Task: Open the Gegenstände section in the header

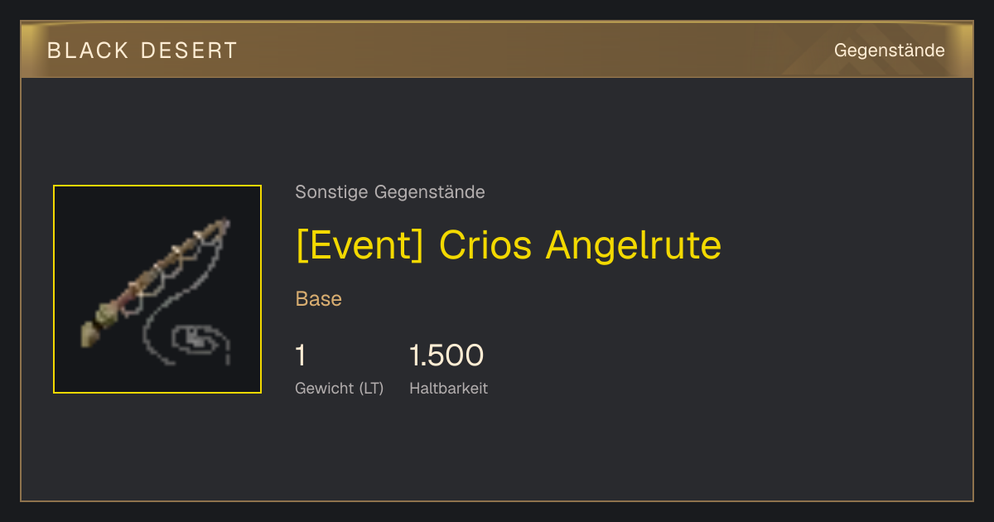Action: pyautogui.click(x=889, y=51)
